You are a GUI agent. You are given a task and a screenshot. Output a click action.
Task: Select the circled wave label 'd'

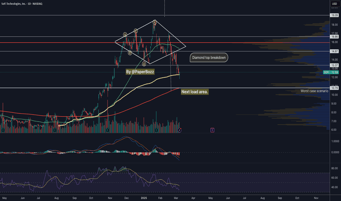click(144, 64)
